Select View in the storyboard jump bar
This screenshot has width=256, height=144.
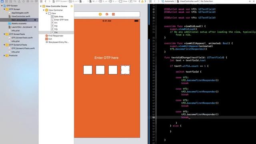pyautogui.click(x=124, y=1)
